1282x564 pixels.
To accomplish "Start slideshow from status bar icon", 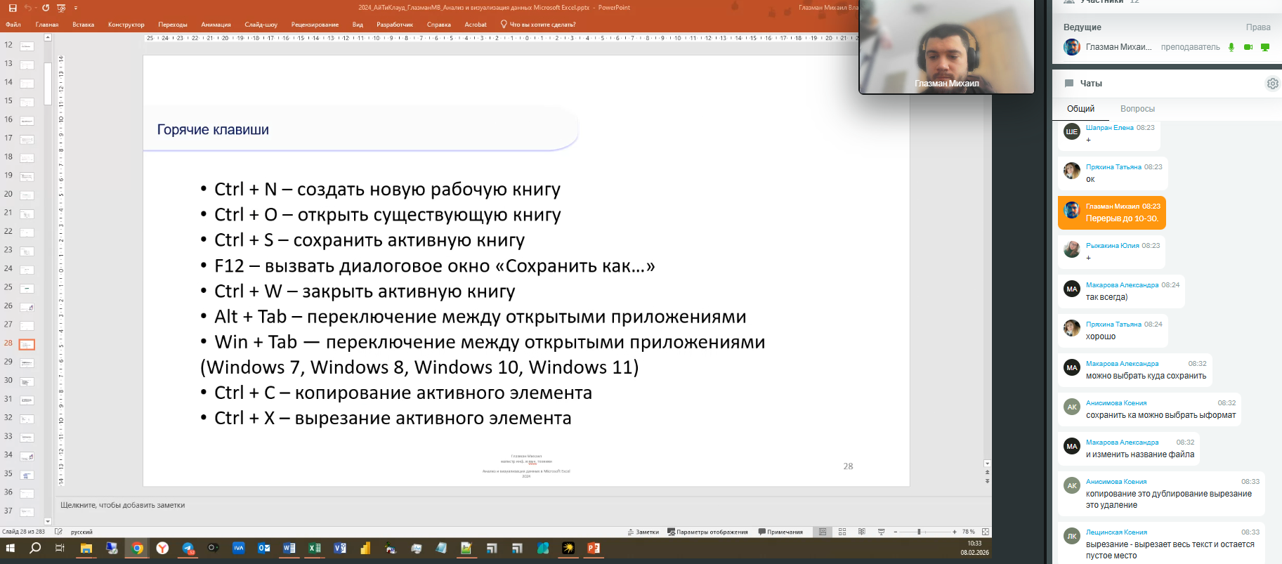I will point(881,532).
